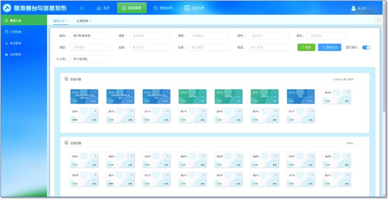Click the message screen monitor icon in top nav

[188, 8]
